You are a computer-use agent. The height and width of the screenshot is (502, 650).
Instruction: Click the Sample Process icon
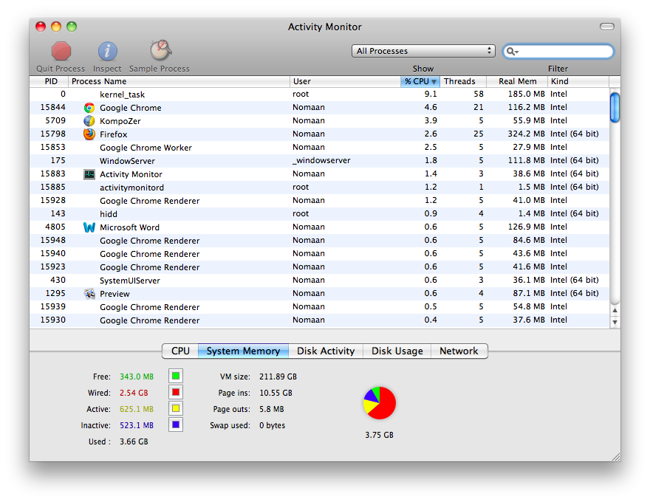[x=160, y=50]
